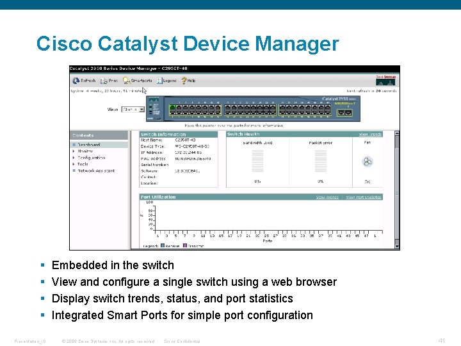
Task: Click the Bandwidth Used gauge
Action: (257, 161)
